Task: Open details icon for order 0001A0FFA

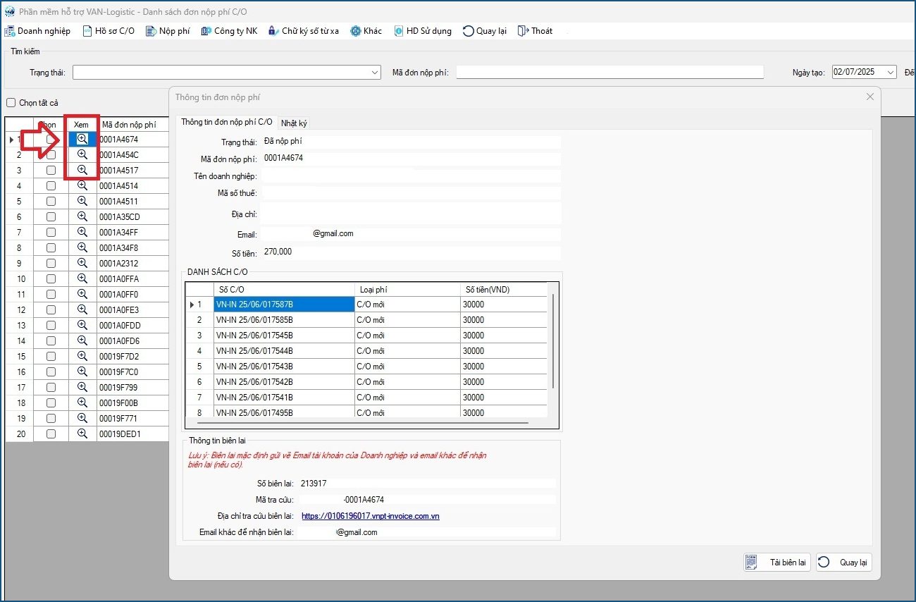Action: 82,278
